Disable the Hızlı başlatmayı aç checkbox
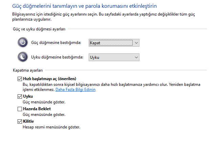The height and width of the screenshot is (146, 221). point(19,79)
